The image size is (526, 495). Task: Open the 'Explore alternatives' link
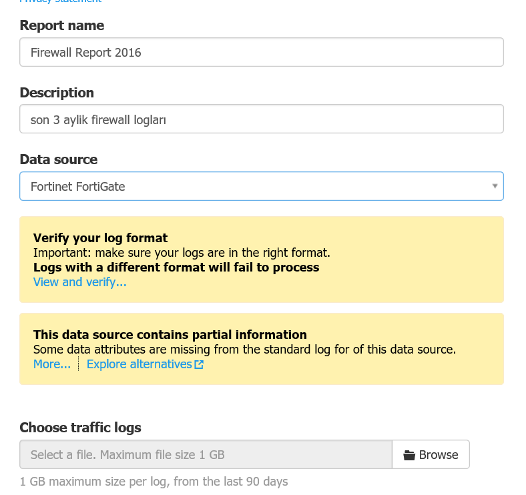pyautogui.click(x=140, y=364)
